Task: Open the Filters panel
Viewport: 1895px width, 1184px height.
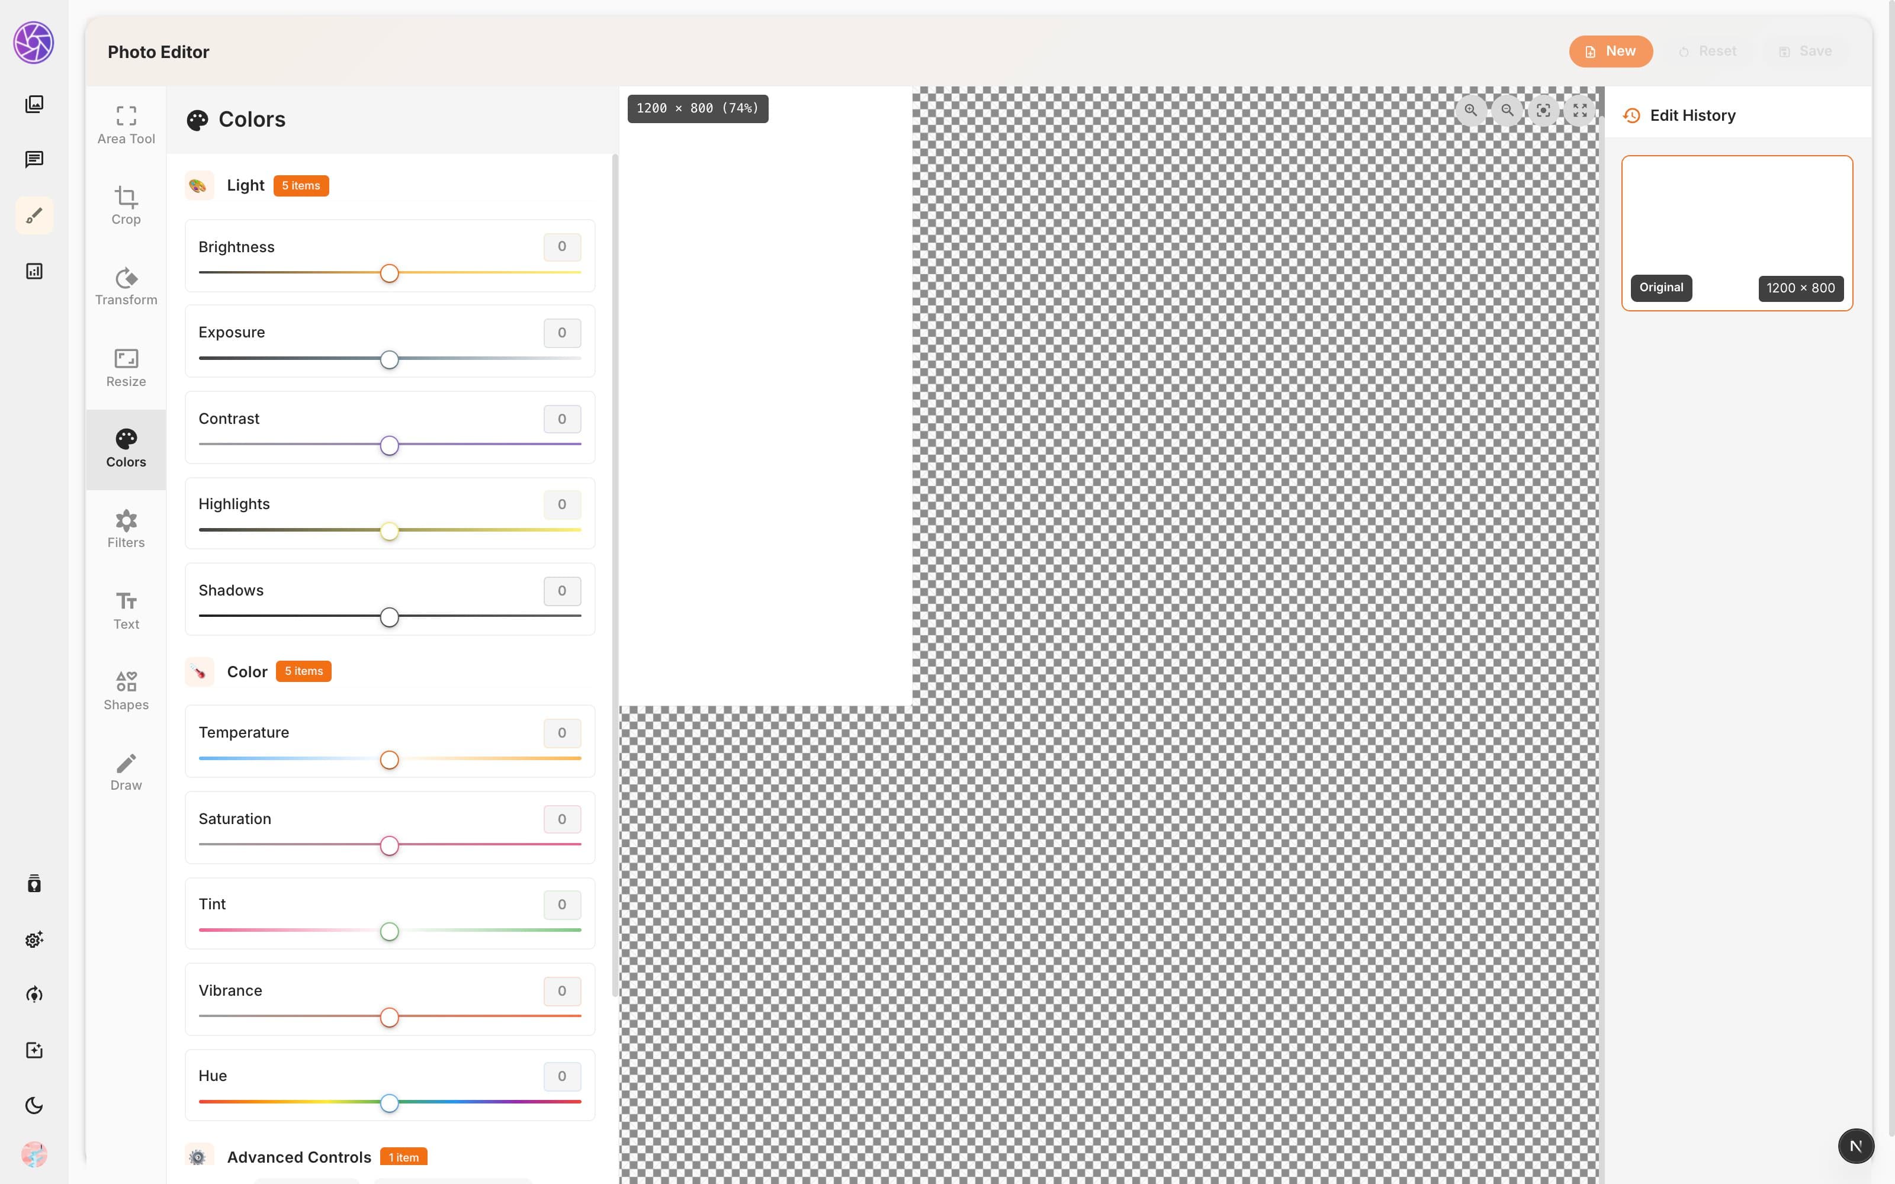Action: click(x=126, y=529)
